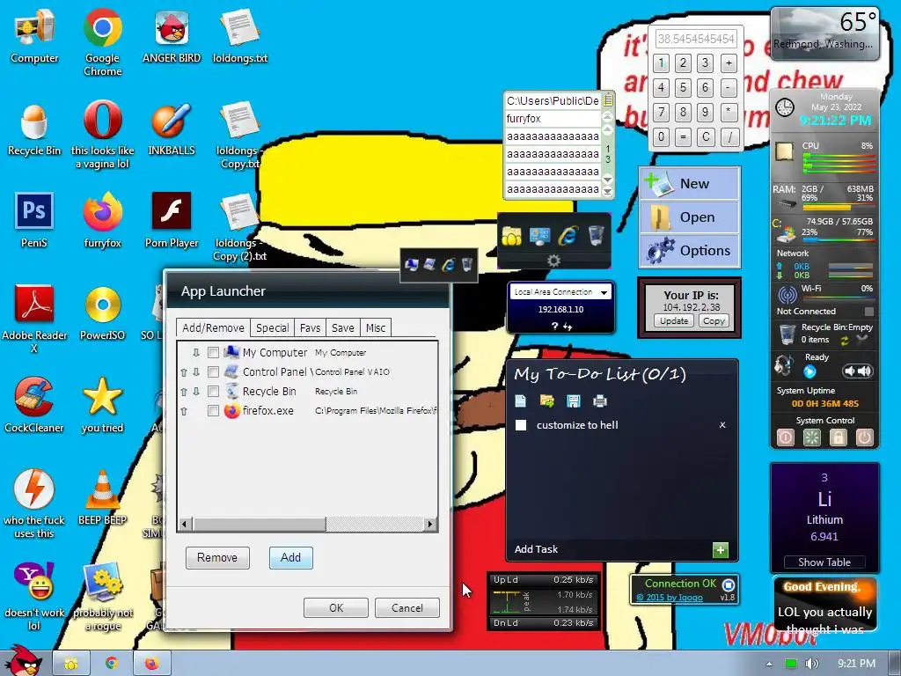Move My Computer down with its arrow

click(x=196, y=353)
